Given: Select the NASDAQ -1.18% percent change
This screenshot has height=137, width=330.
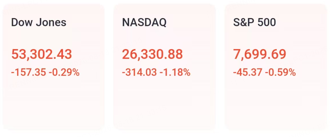Looking at the screenshot, I should coord(175,73).
